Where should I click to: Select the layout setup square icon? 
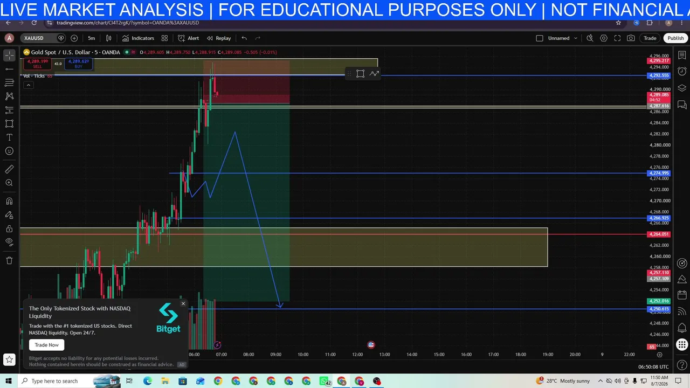pyautogui.click(x=539, y=38)
